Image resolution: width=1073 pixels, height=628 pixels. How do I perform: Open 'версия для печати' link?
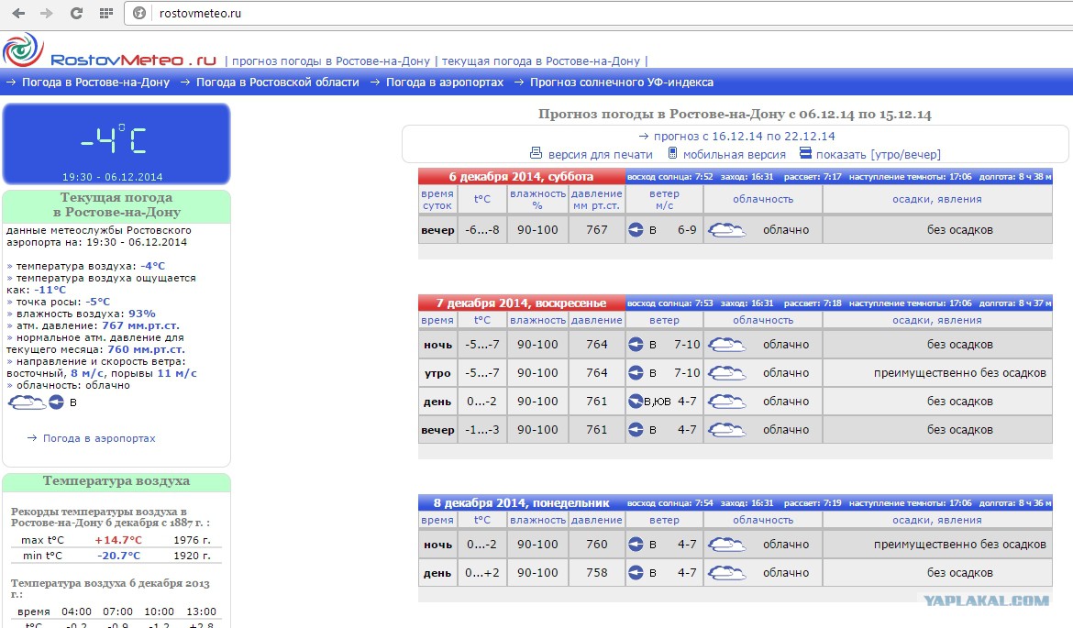pos(600,155)
